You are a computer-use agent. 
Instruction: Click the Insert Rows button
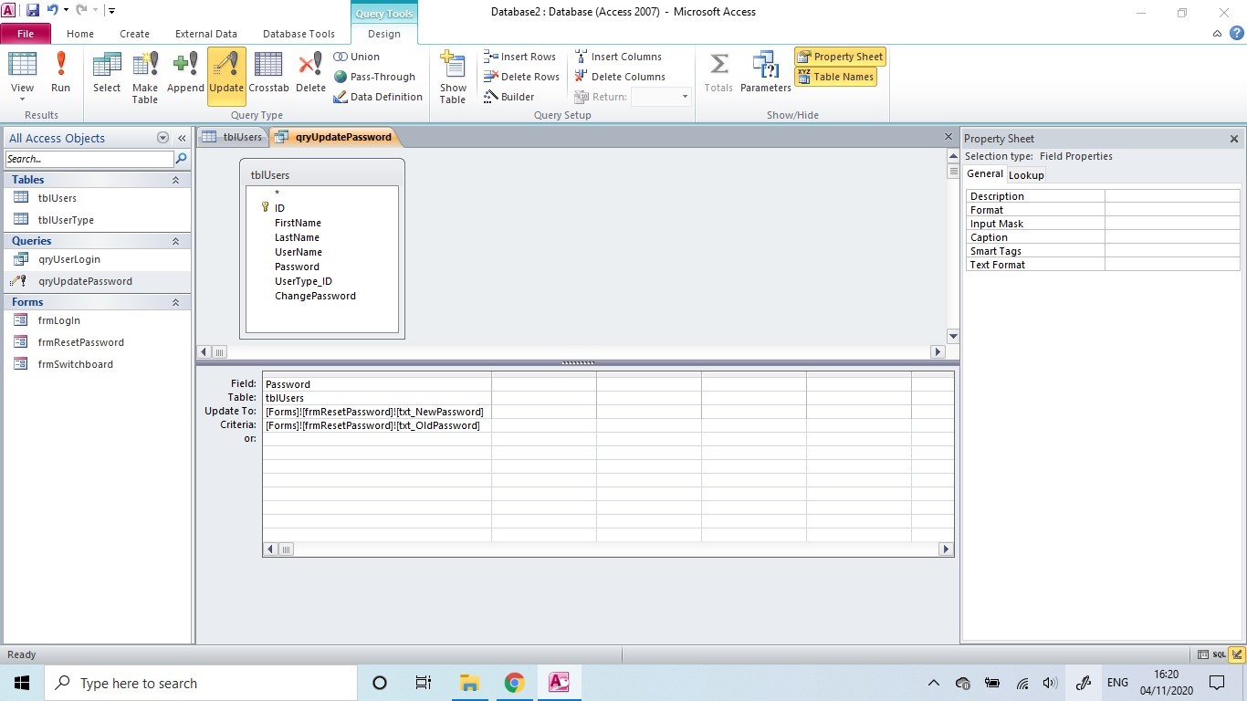pyautogui.click(x=519, y=57)
